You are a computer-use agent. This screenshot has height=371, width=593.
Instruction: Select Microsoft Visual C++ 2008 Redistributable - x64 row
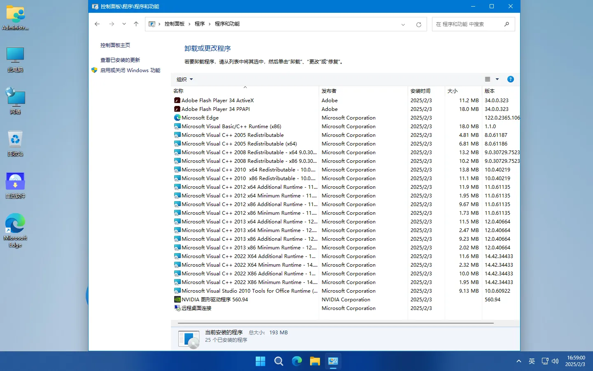point(346,152)
